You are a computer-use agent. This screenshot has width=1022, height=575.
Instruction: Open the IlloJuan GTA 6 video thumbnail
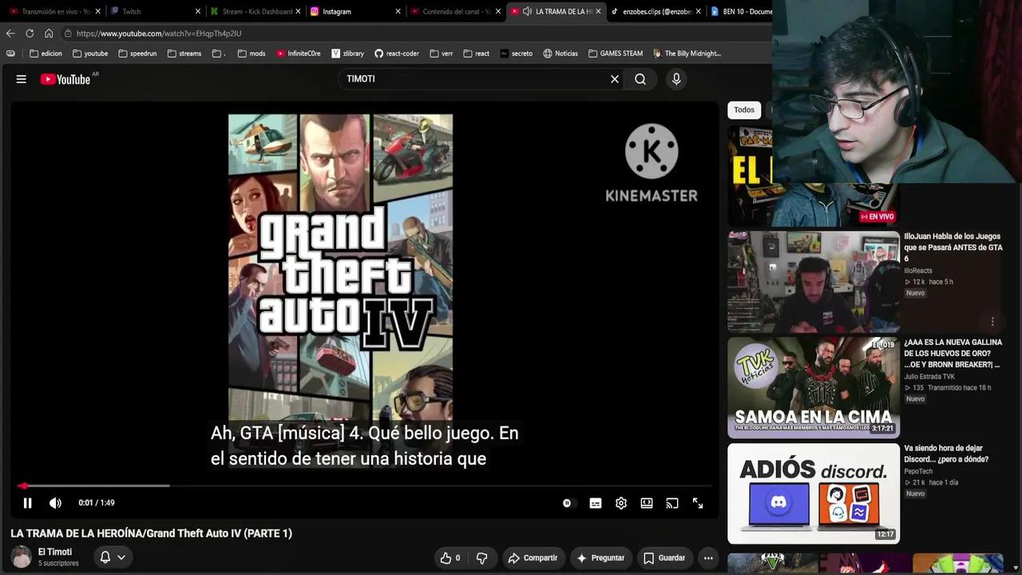click(814, 282)
